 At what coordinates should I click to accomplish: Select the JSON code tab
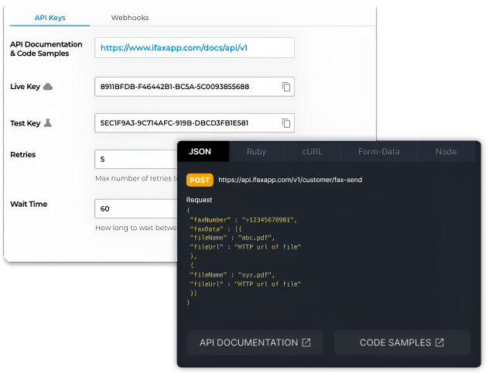[203, 151]
